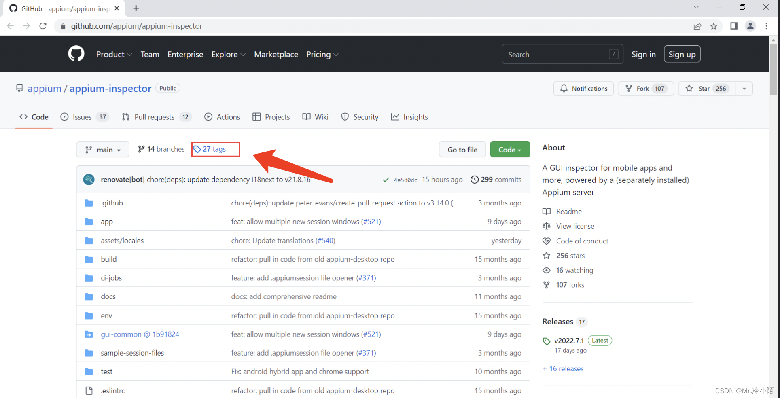Switch to the Insights tab
This screenshot has width=780, height=398.
(x=409, y=117)
